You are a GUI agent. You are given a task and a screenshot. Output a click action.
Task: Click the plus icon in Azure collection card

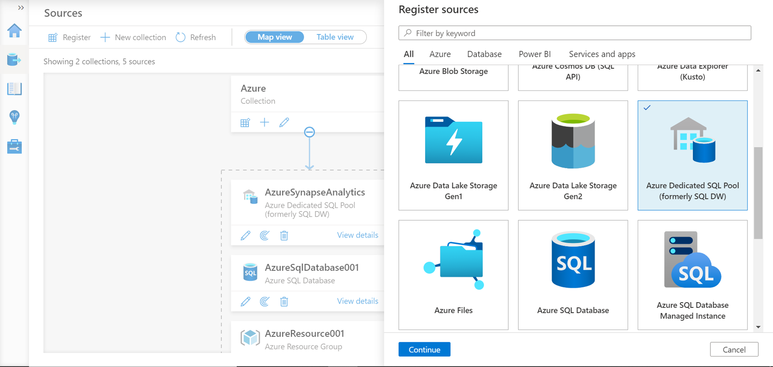(264, 122)
